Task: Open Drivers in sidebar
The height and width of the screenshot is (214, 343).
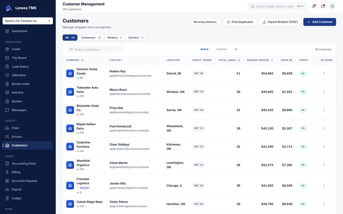Action: click(28, 137)
